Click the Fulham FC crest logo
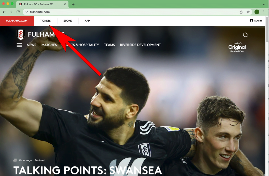Screen dimensions: 269x176 coord(21,35)
